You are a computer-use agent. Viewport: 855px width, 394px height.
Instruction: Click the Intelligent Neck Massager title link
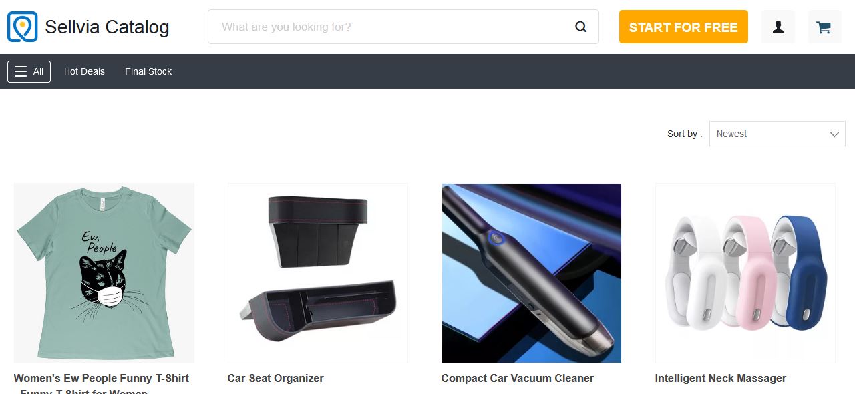pos(720,378)
